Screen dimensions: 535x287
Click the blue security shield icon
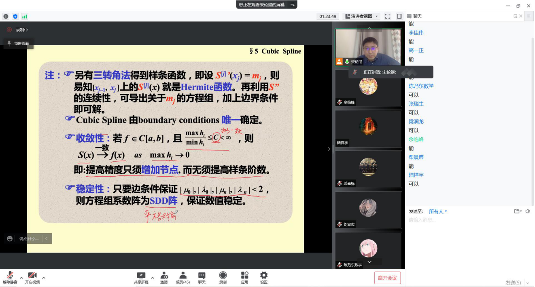[x=15, y=17]
